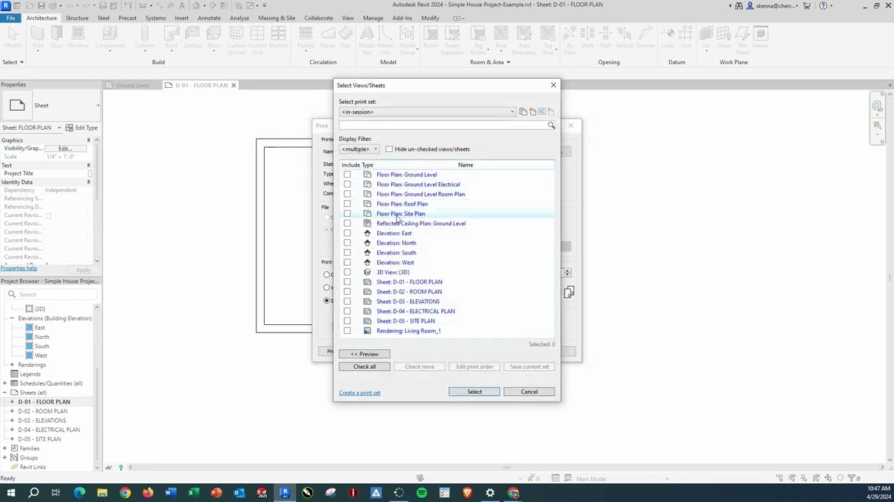This screenshot has width=894, height=502.
Task: Expand the Families node in Project Browser
Action: pos(5,448)
